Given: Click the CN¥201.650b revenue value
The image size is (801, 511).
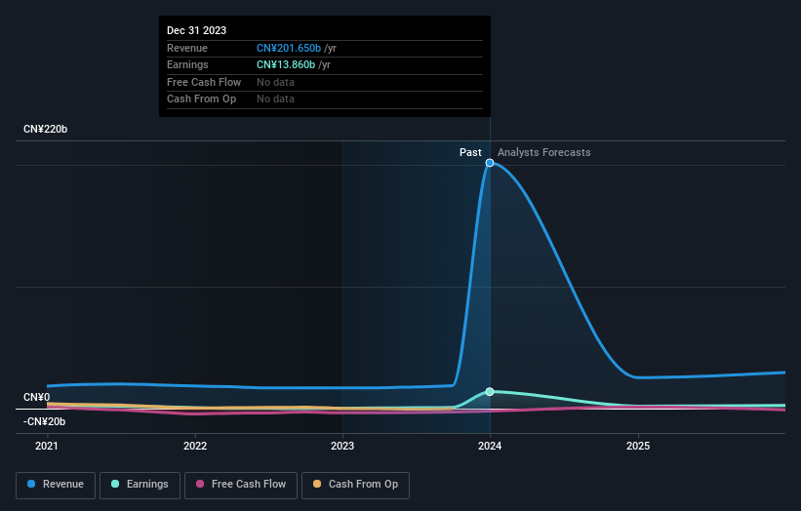Looking at the screenshot, I should coord(289,48).
